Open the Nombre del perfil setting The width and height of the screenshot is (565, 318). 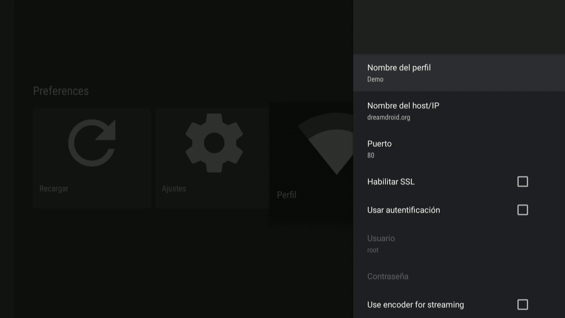[x=399, y=68]
